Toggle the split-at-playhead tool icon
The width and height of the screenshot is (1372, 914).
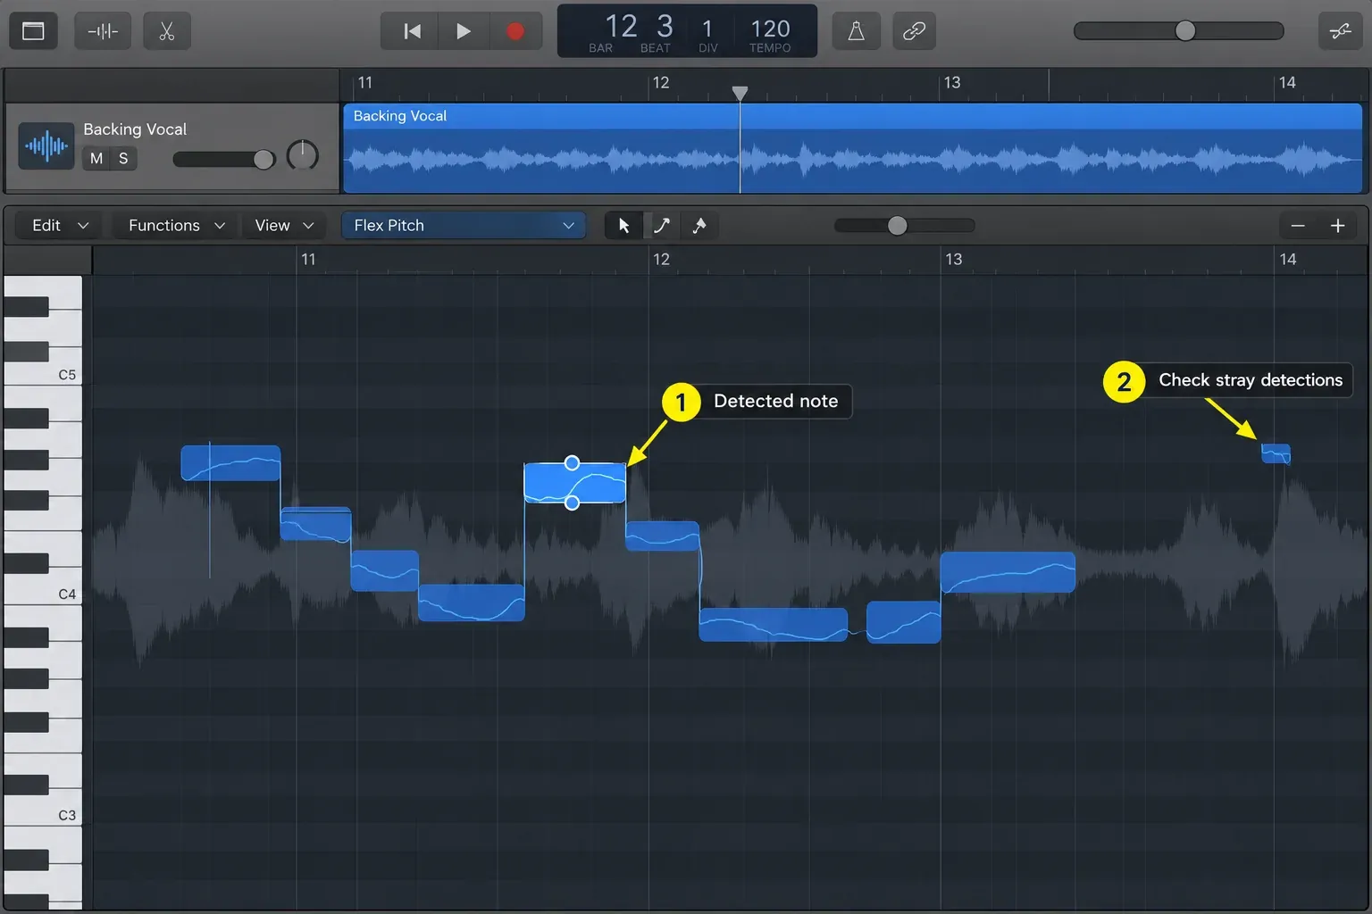[103, 31]
